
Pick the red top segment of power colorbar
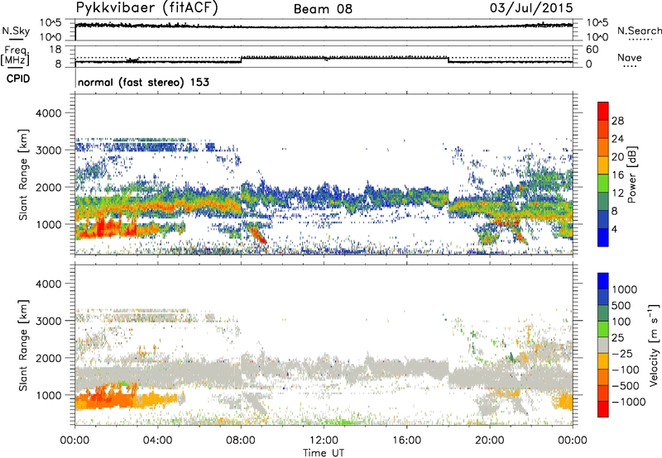(x=603, y=112)
